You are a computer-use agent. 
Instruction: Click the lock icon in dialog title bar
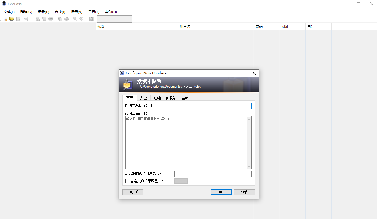[122, 73]
